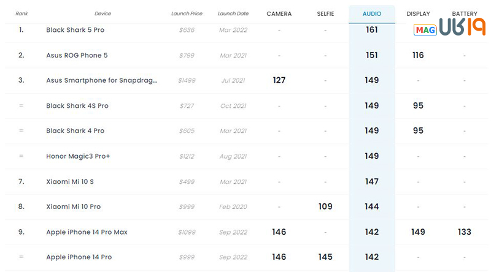This screenshot has height=272, width=491.
Task: Sort by the Launch Price header
Action: [x=187, y=13]
